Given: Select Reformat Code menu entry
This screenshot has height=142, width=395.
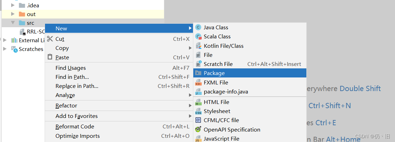Looking at the screenshot, I should tap(119, 127).
